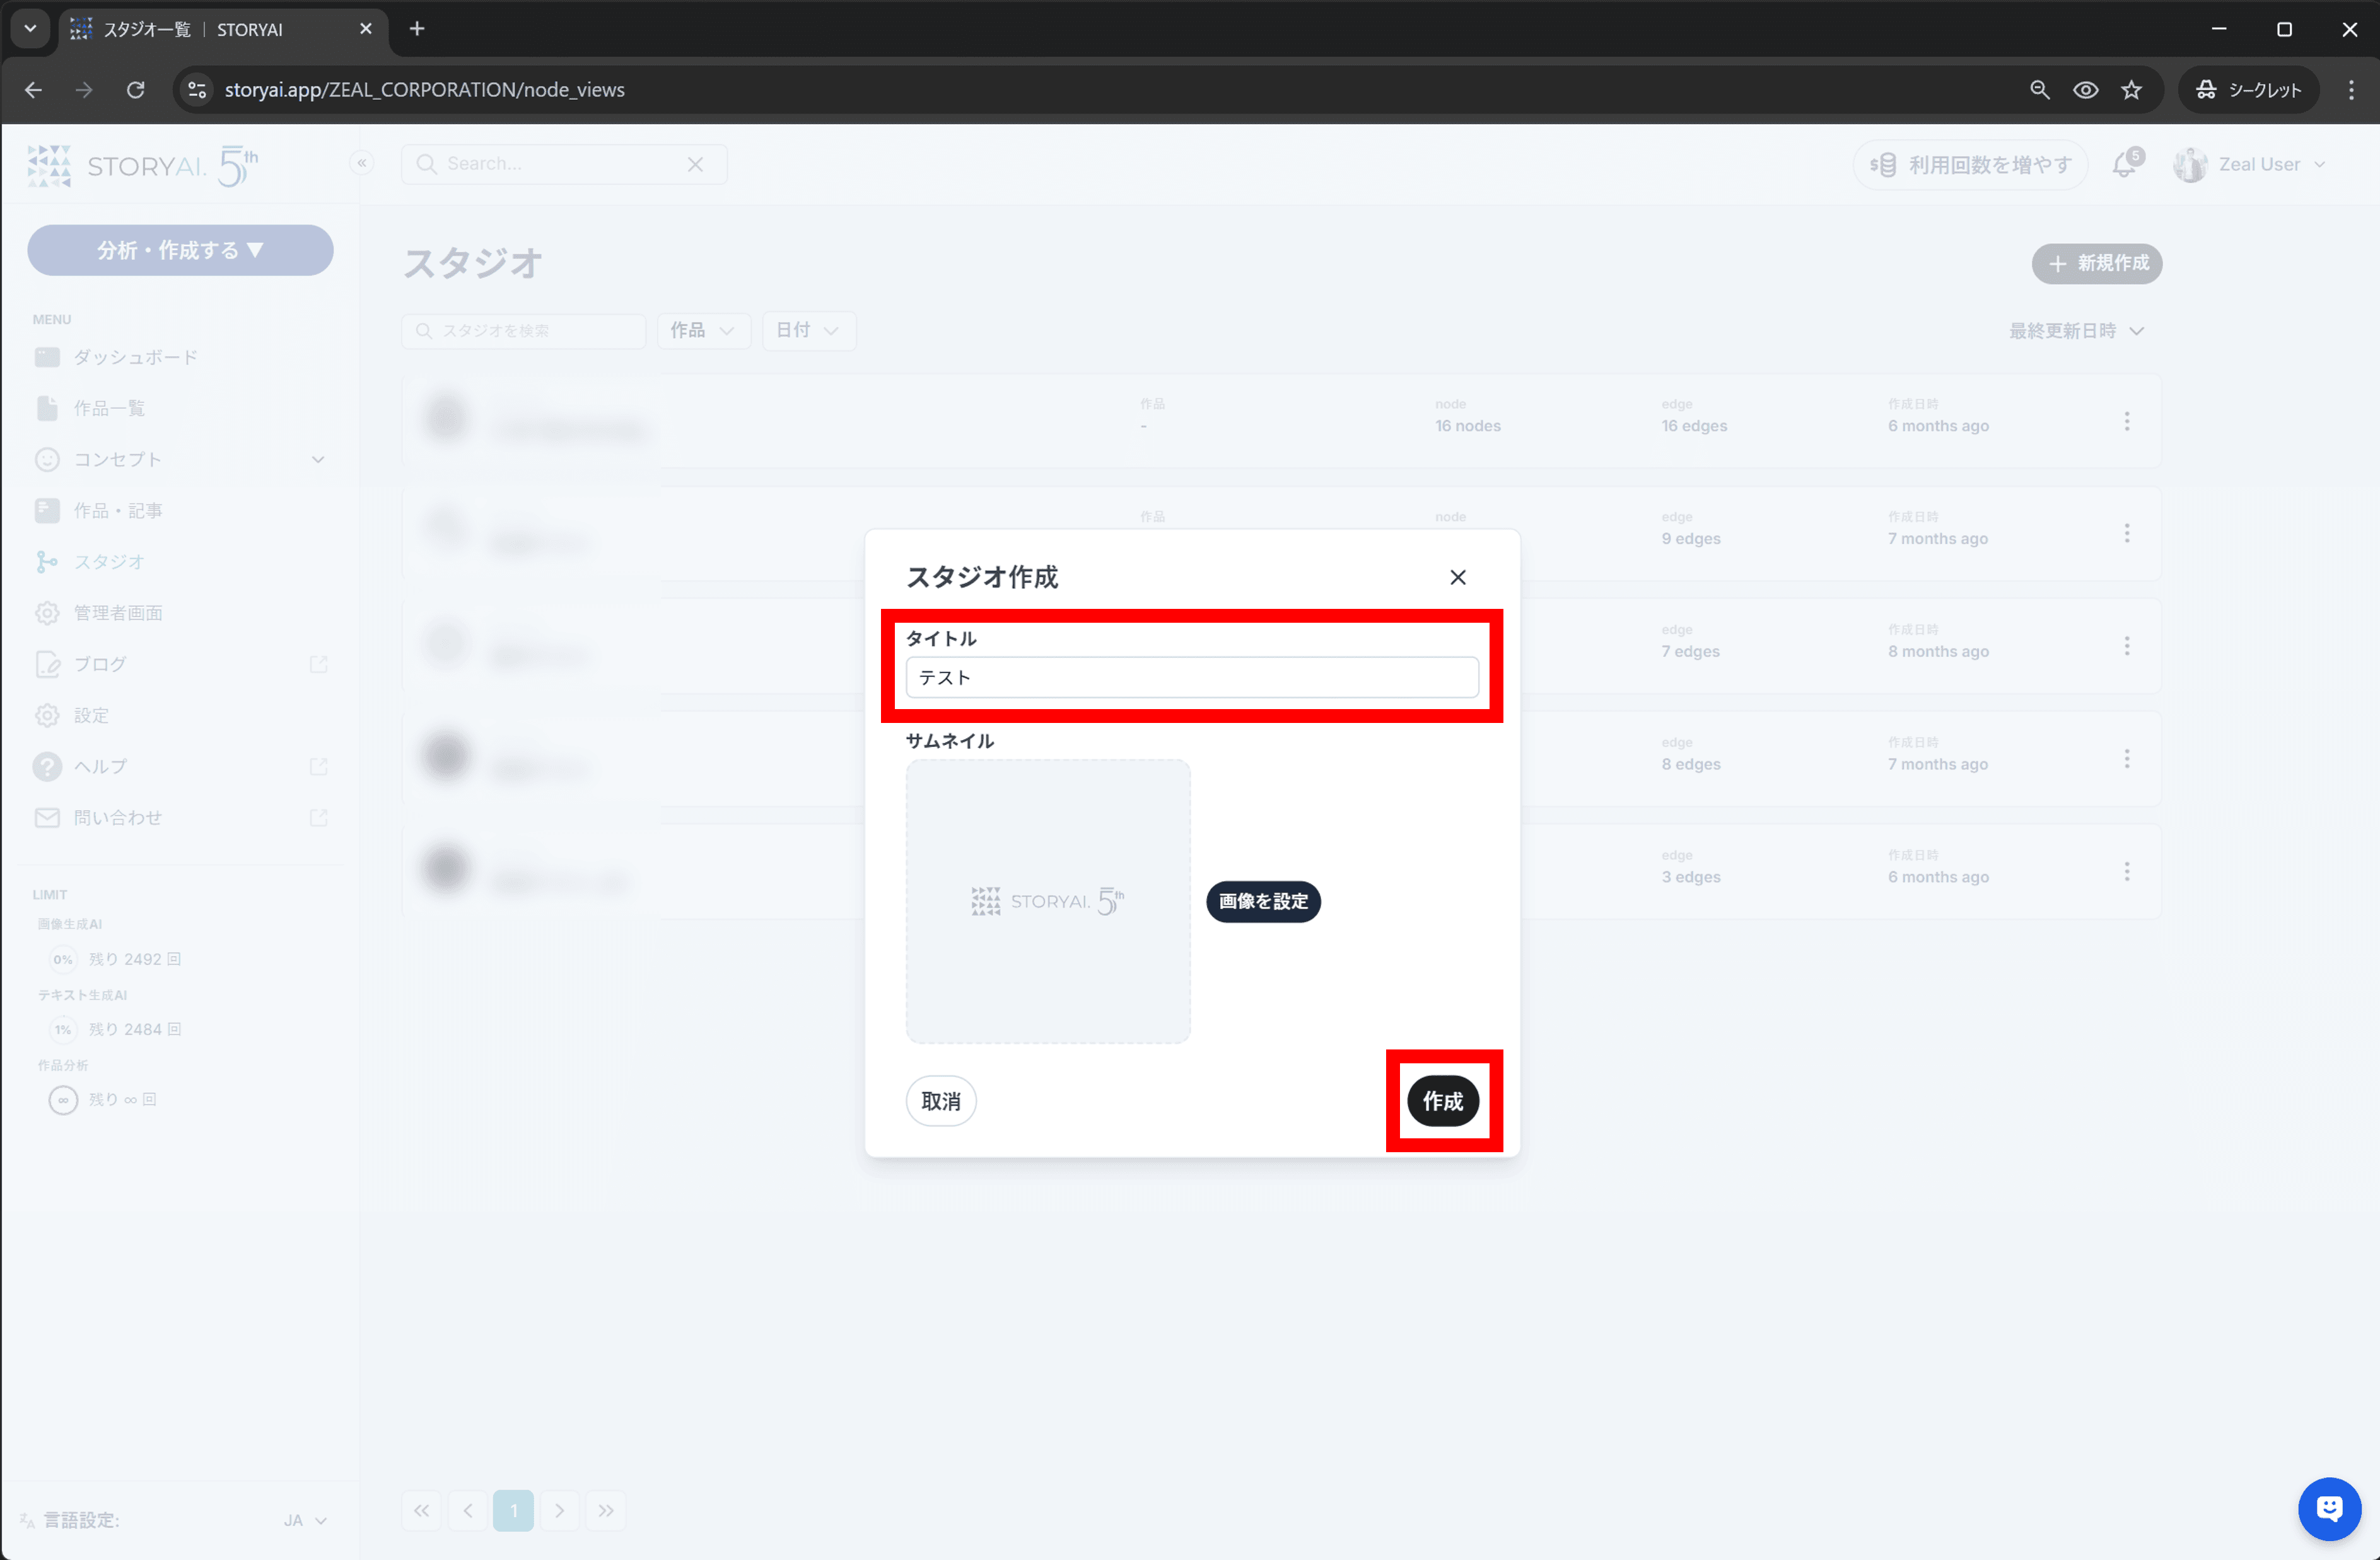Open more options for the 9 edges row
Image resolution: width=2380 pixels, height=1560 pixels.
tap(2126, 534)
